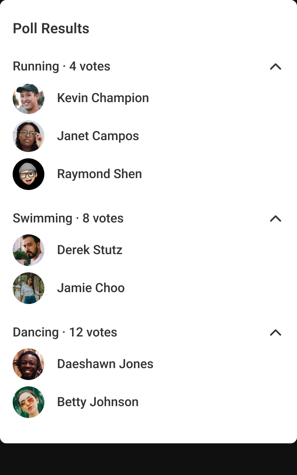The width and height of the screenshot is (297, 475).
Task: Choose the Jamie Choo entry
Action: click(x=91, y=288)
